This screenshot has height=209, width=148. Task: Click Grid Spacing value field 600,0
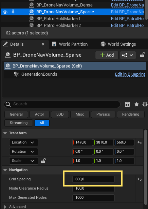coord(93,179)
